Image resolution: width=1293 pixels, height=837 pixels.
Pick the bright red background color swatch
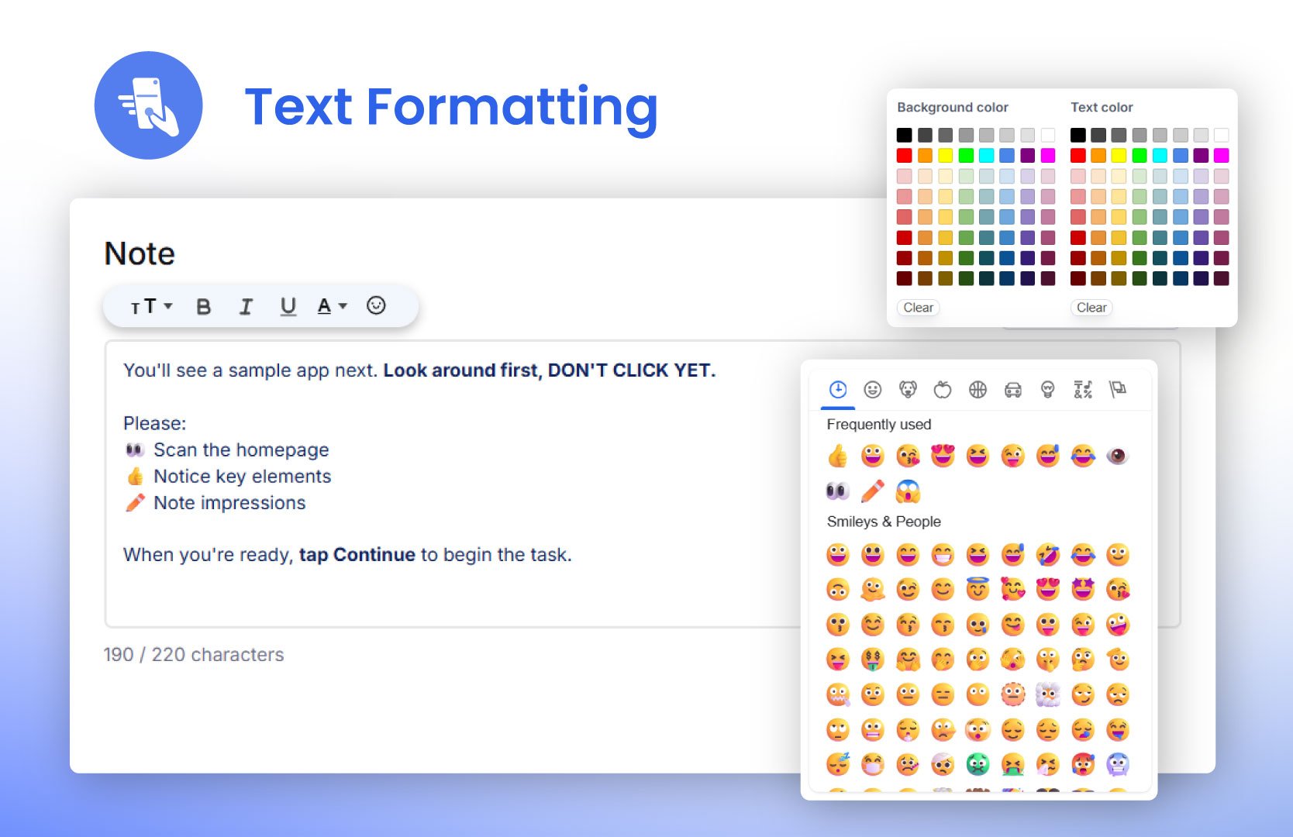tap(904, 156)
